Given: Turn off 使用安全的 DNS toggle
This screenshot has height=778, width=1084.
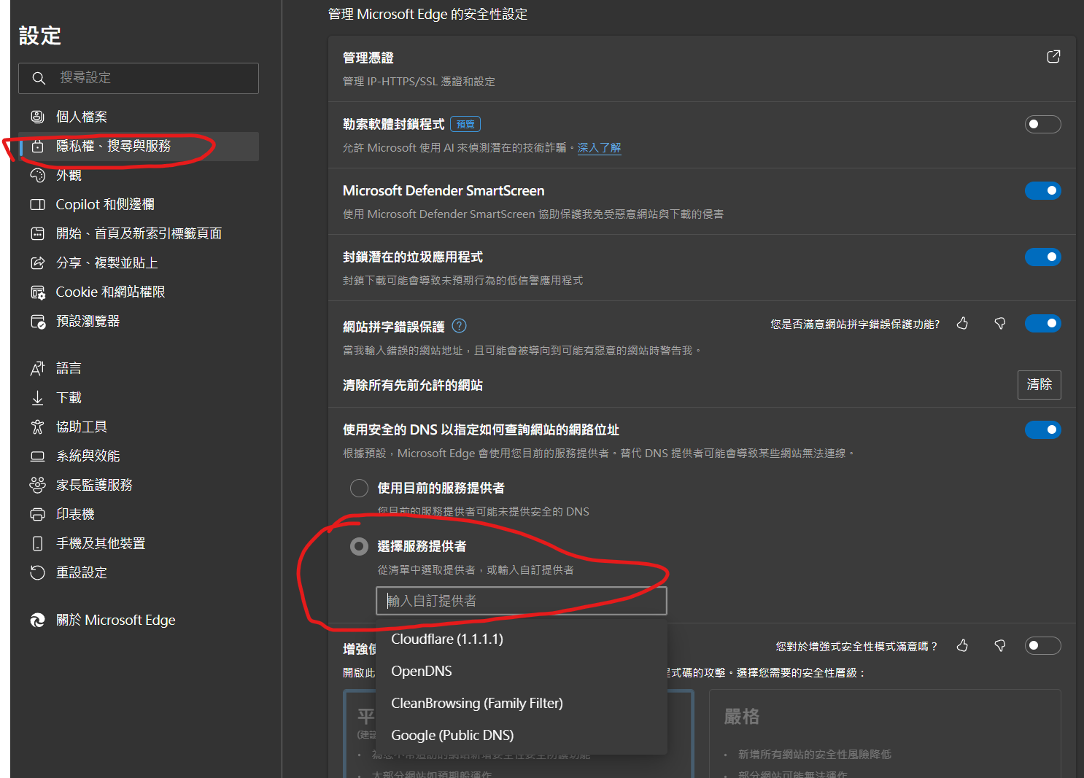Looking at the screenshot, I should coord(1042,429).
